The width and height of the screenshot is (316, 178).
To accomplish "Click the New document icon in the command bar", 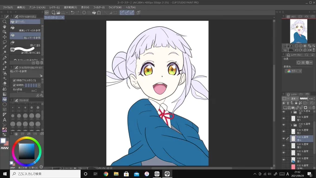I will (x=53, y=13).
